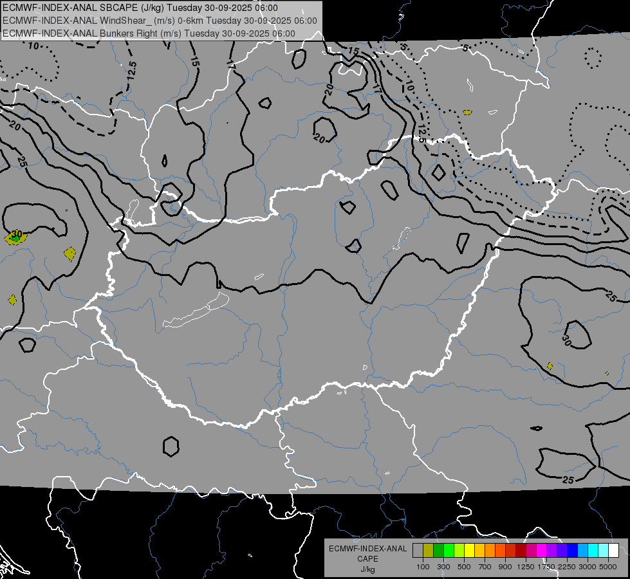Pick the red-orange legend swatch before 900
Image resolution: width=630 pixels, height=579 pixels.
[500, 550]
